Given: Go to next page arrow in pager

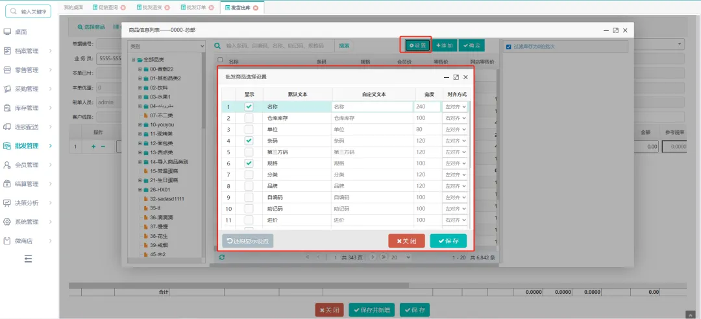Looking at the screenshot, I should point(373,257).
